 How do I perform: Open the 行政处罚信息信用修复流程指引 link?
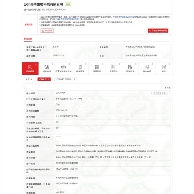68,19
